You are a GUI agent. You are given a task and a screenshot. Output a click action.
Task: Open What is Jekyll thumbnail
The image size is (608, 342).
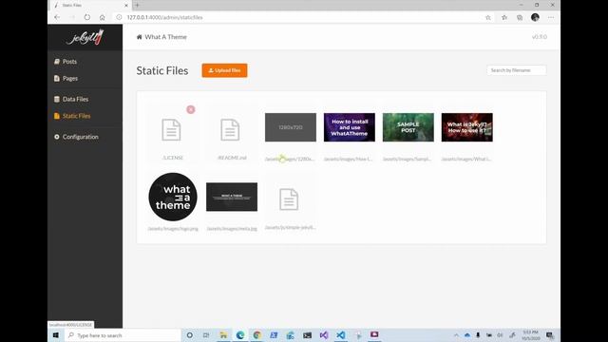click(467, 127)
